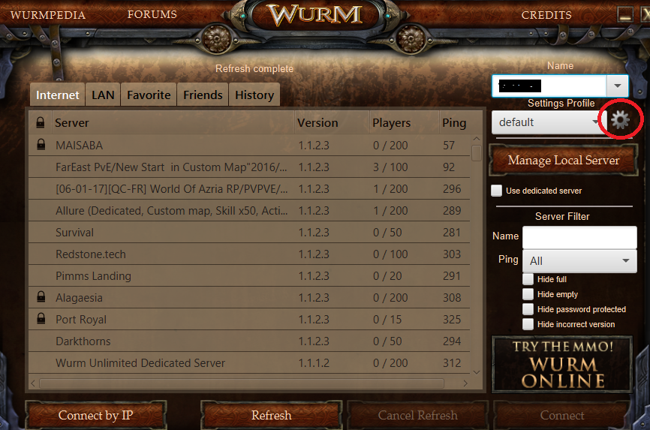Select the Alagaesia server row
The width and height of the screenshot is (650, 430).
(x=249, y=297)
